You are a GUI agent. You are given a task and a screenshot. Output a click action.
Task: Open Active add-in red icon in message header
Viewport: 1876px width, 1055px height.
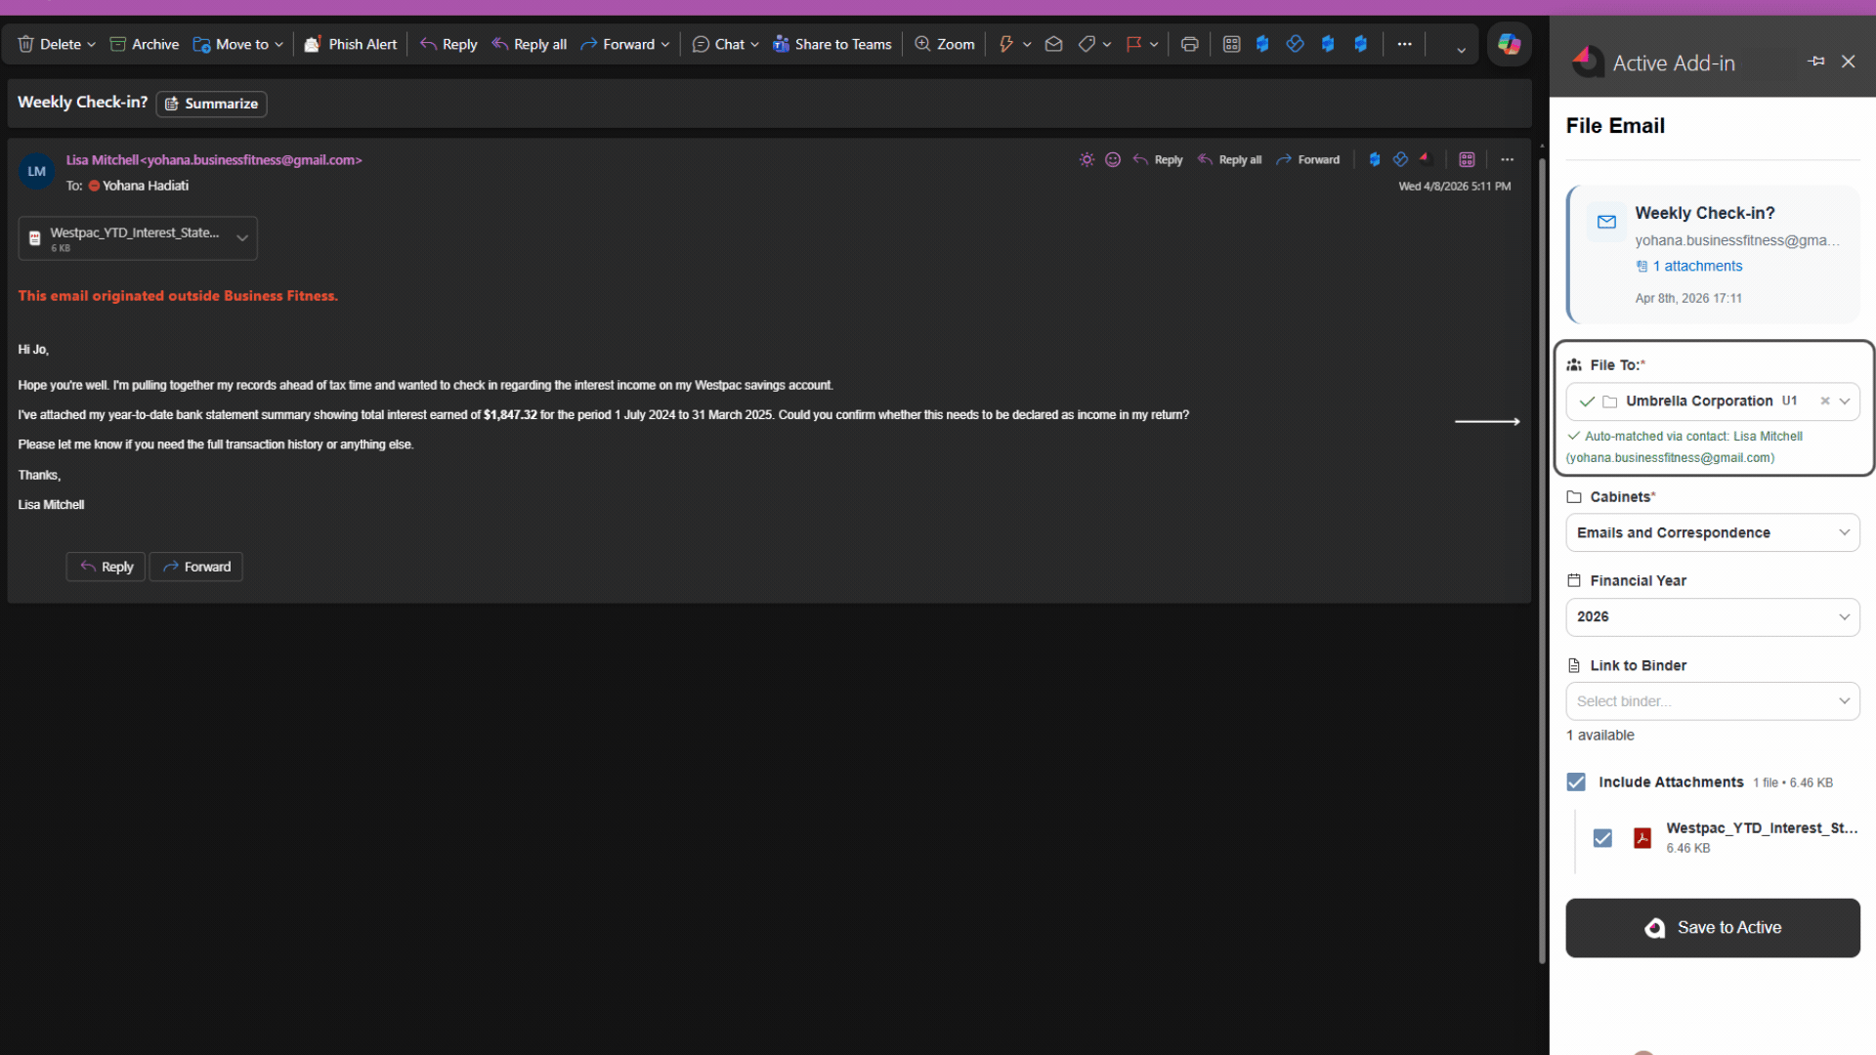1427,159
